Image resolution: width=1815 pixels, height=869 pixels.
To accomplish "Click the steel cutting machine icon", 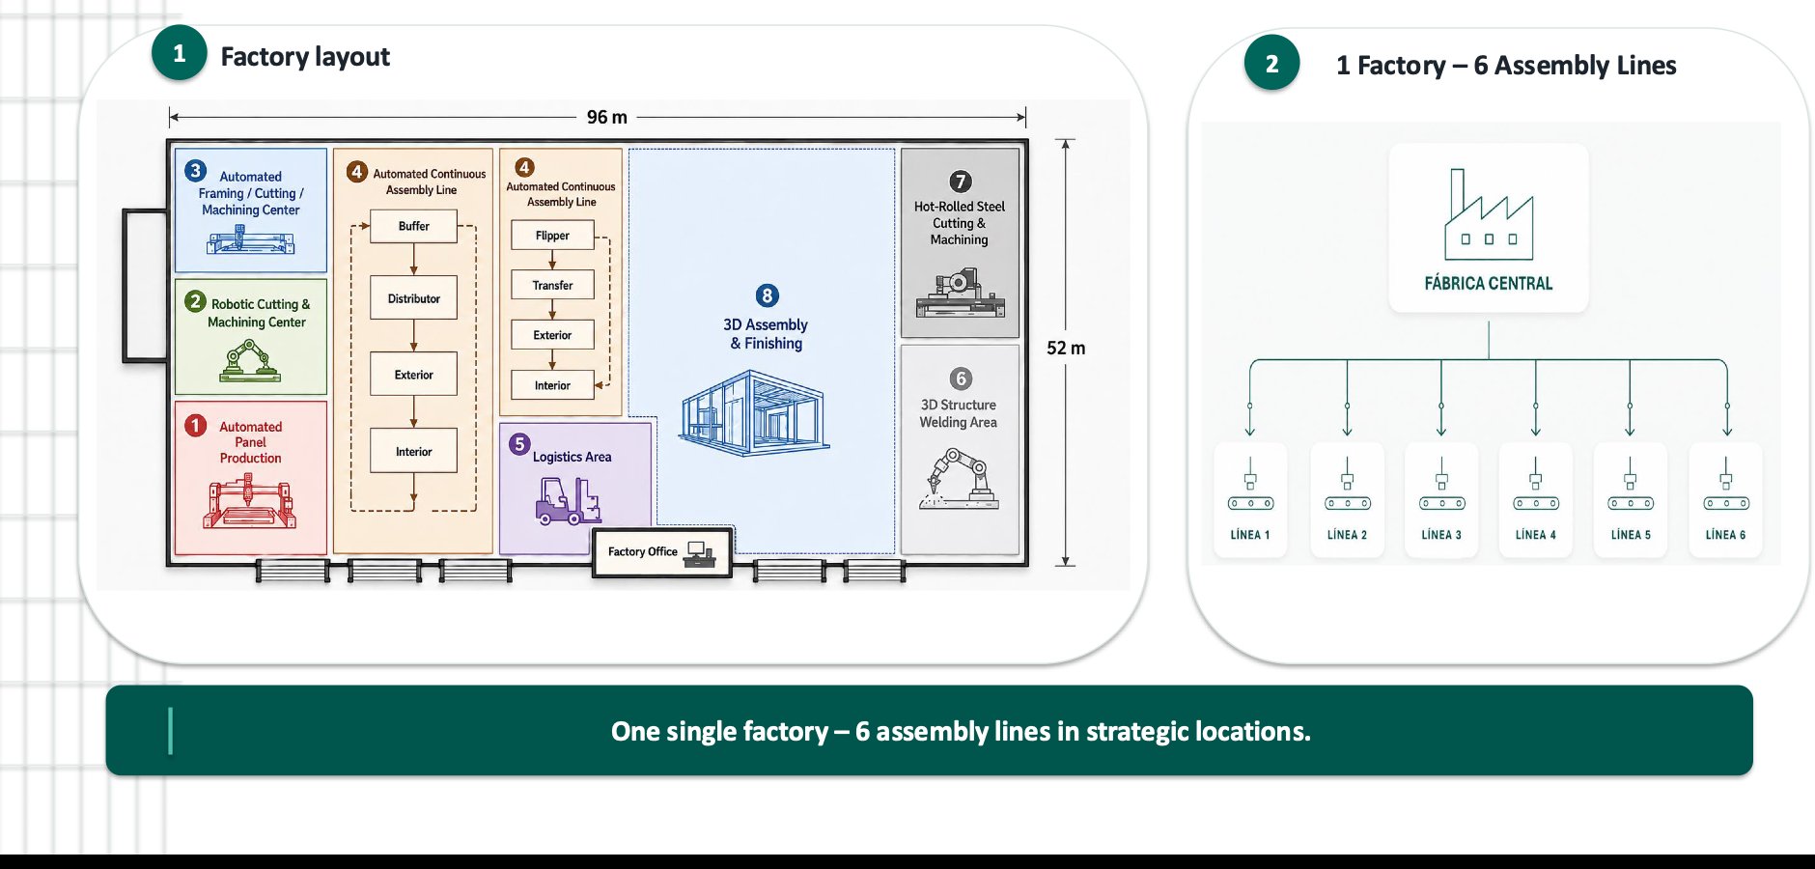I will (960, 293).
